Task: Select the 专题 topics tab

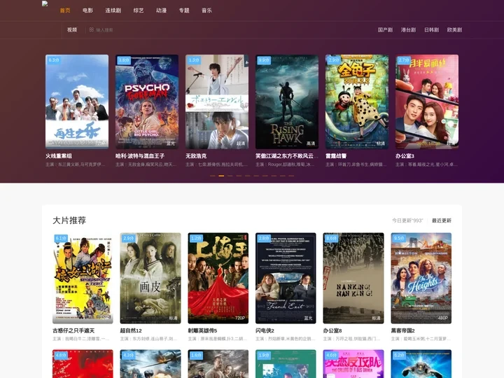Action: pos(184,10)
